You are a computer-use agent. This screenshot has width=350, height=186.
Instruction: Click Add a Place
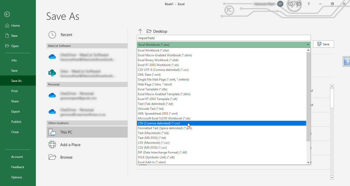coord(87,145)
